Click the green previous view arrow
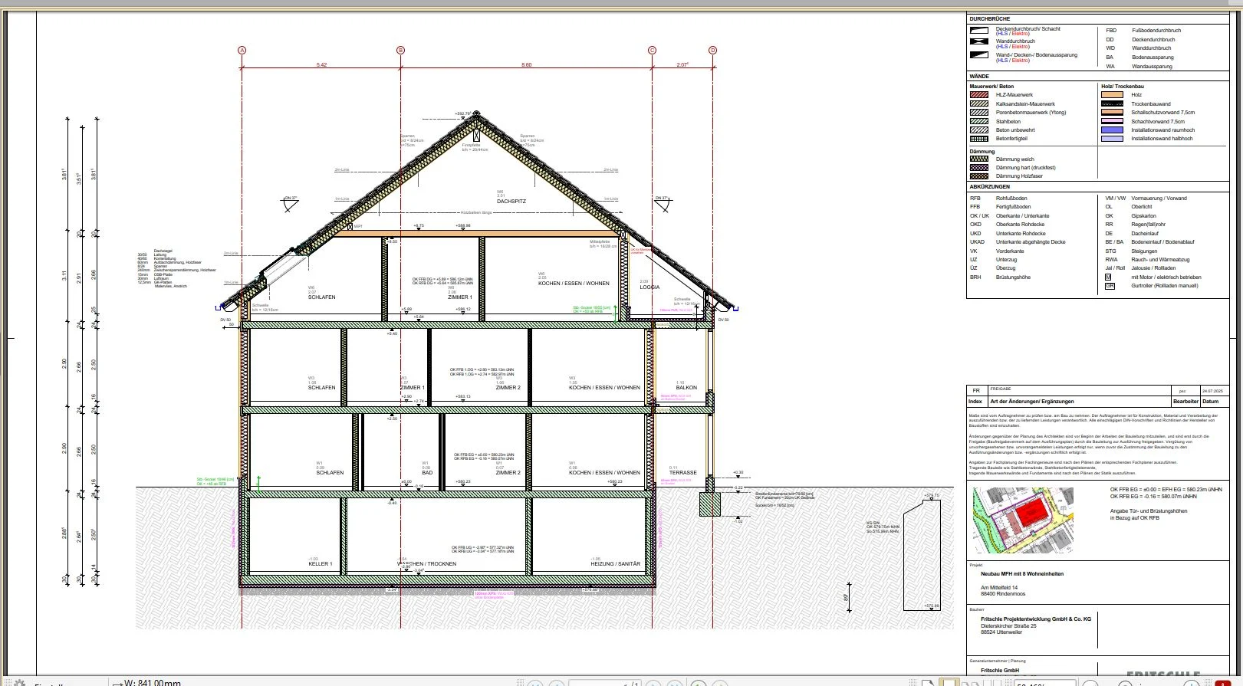 (699, 684)
